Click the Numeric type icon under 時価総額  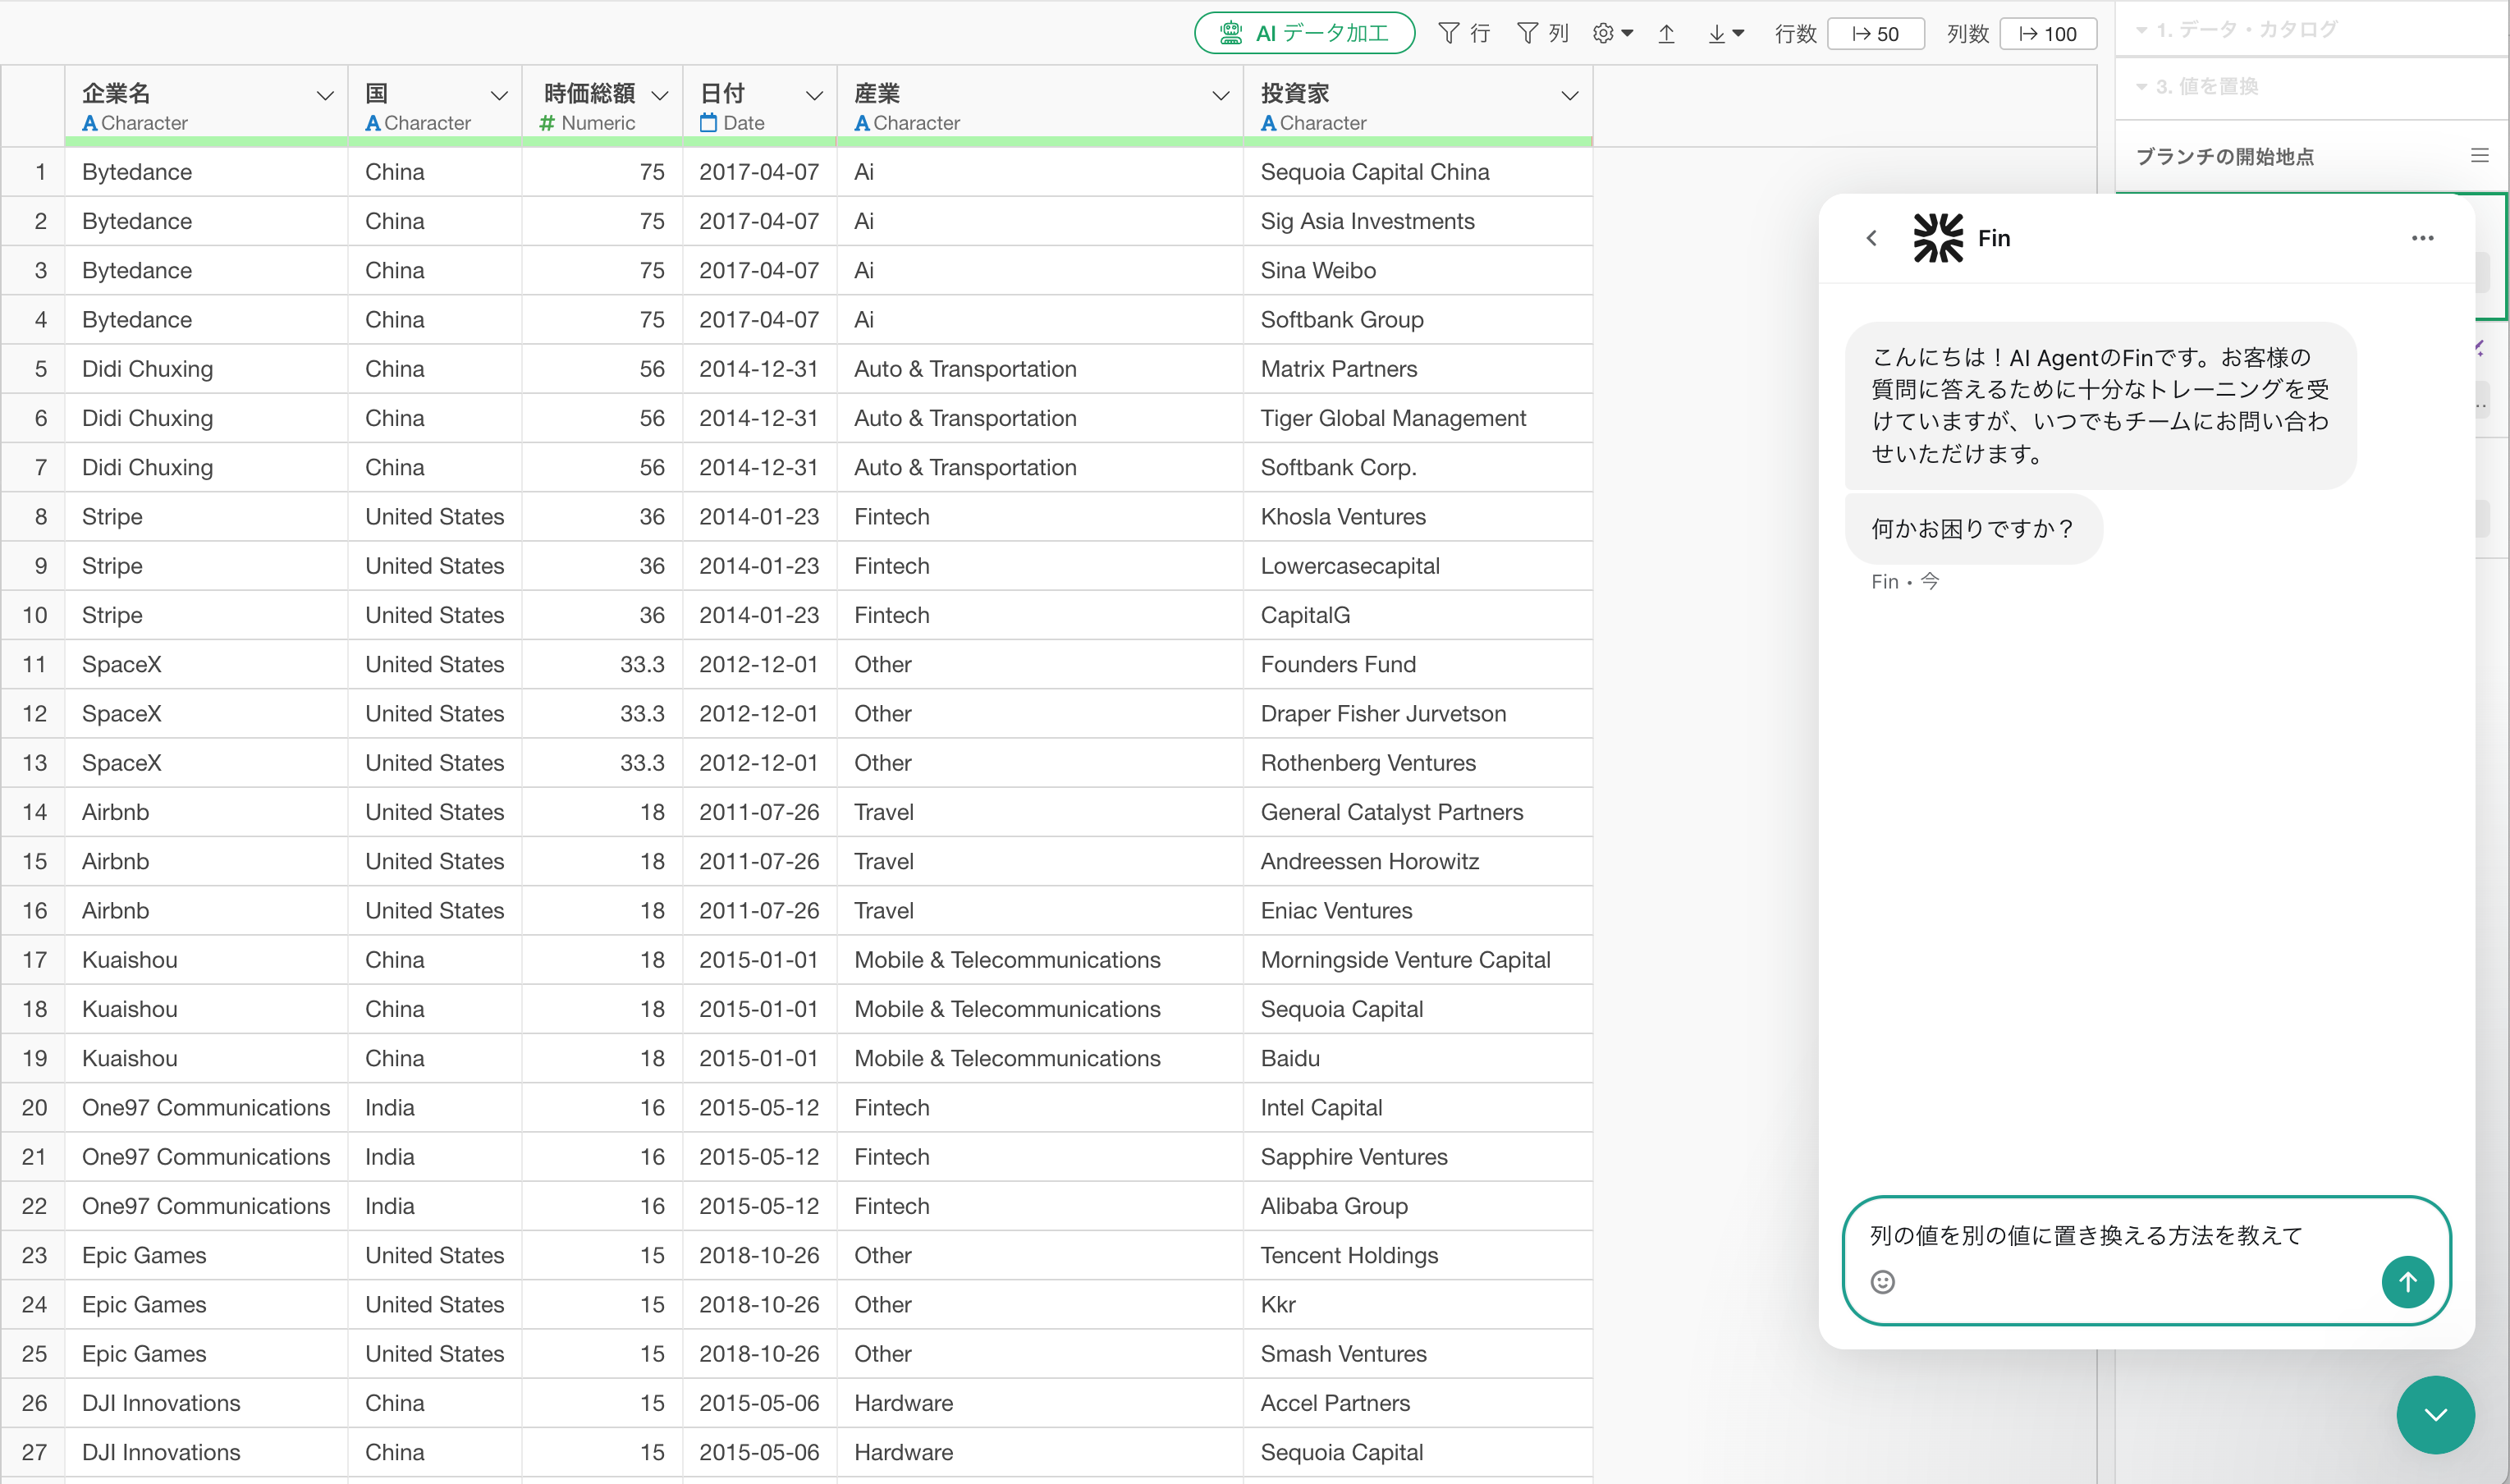pos(547,123)
